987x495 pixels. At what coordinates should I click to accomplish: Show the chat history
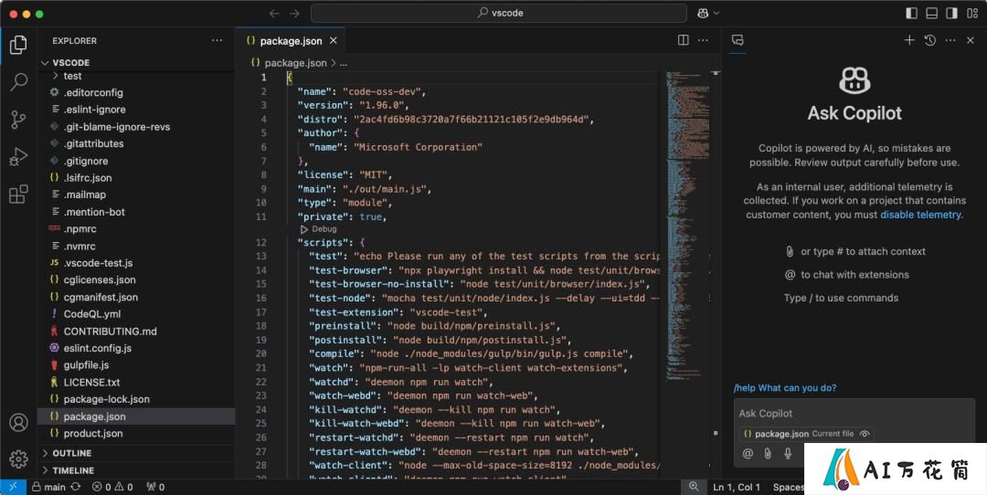pyautogui.click(x=929, y=40)
